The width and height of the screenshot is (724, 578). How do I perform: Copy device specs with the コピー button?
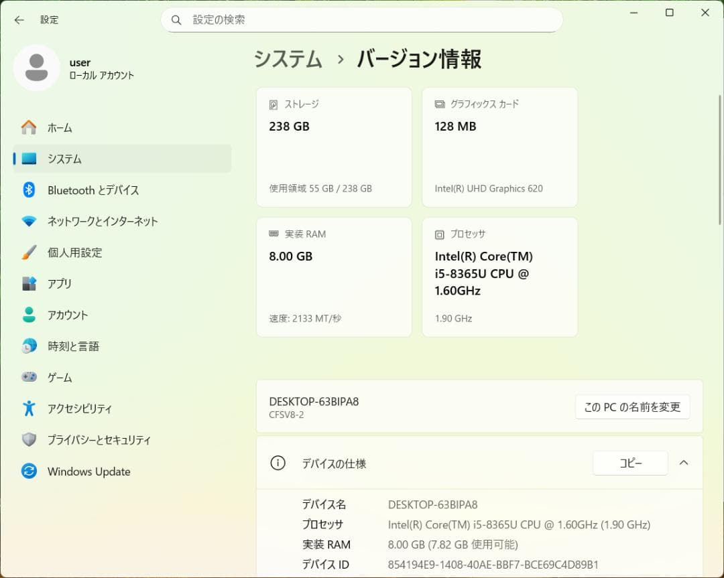click(630, 462)
